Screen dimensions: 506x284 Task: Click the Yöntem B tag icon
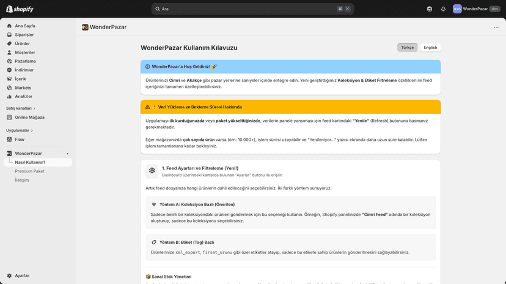pos(154,242)
